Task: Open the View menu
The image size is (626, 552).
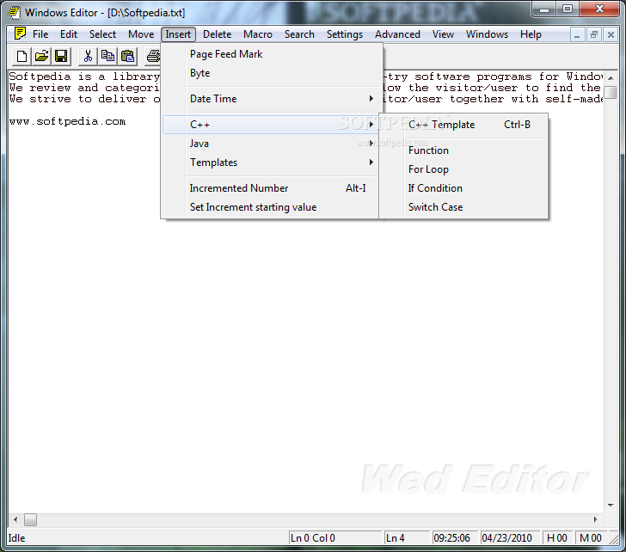Action: (443, 34)
